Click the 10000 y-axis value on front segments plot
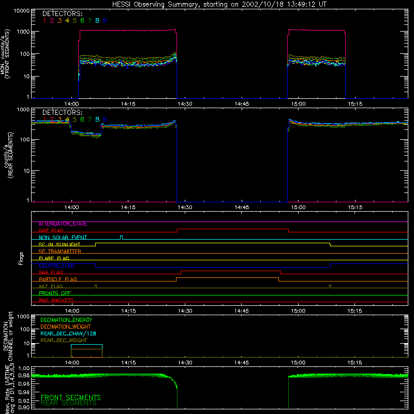Screen dimensions: 414x414 [x=22, y=11]
